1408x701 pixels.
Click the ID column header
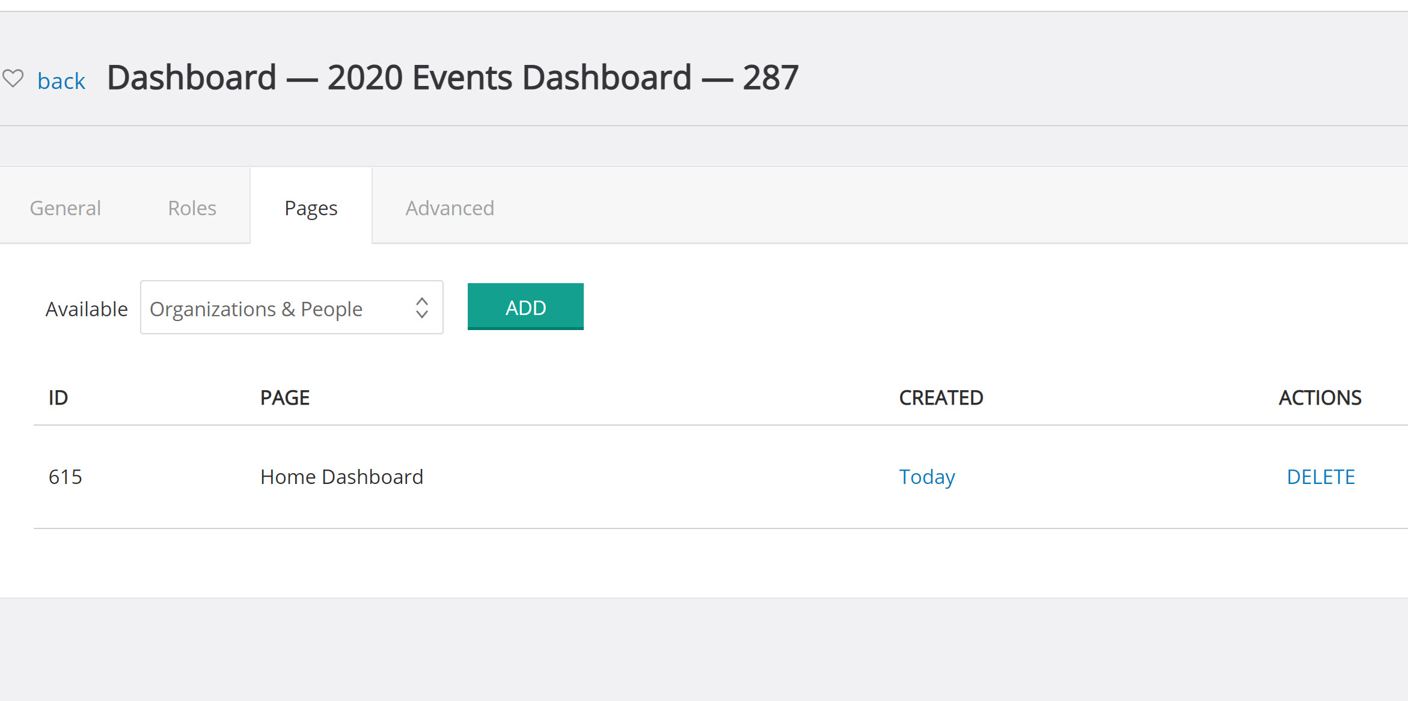(x=58, y=397)
